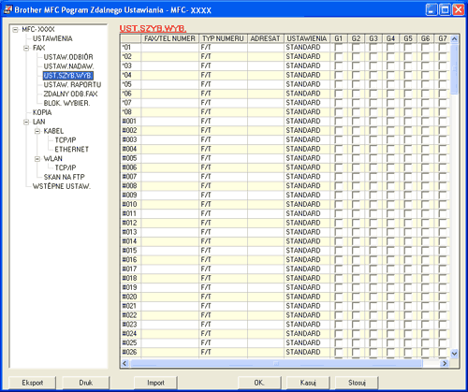Select ZDALNY ODB.FAX tree item
This screenshot has width=468, height=392.
click(70, 94)
